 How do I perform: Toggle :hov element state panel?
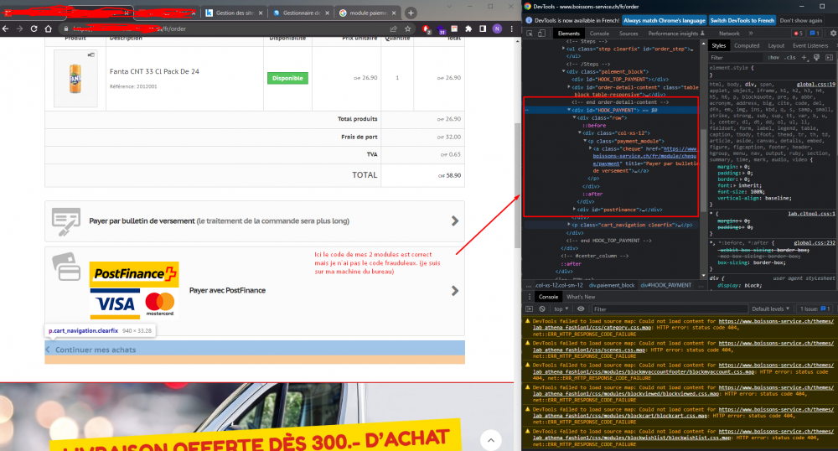(x=773, y=57)
